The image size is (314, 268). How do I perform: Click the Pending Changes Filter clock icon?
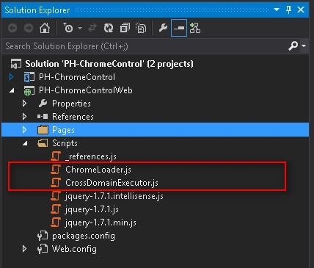[x=68, y=28]
